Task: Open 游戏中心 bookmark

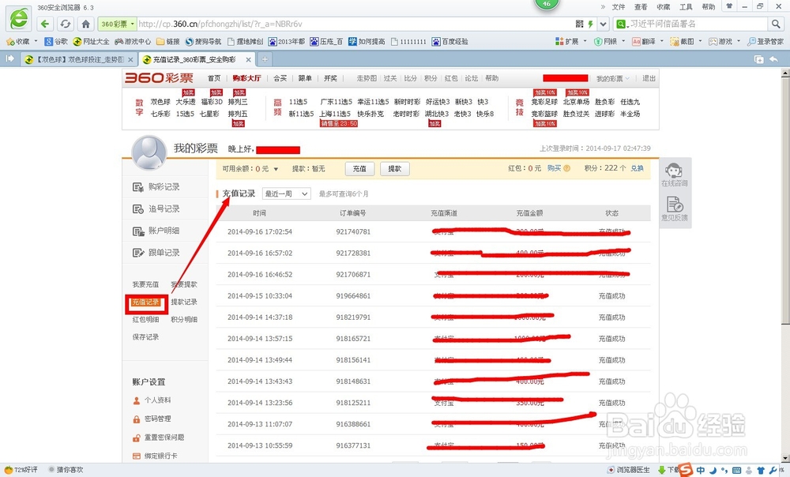Action: pyautogui.click(x=133, y=41)
